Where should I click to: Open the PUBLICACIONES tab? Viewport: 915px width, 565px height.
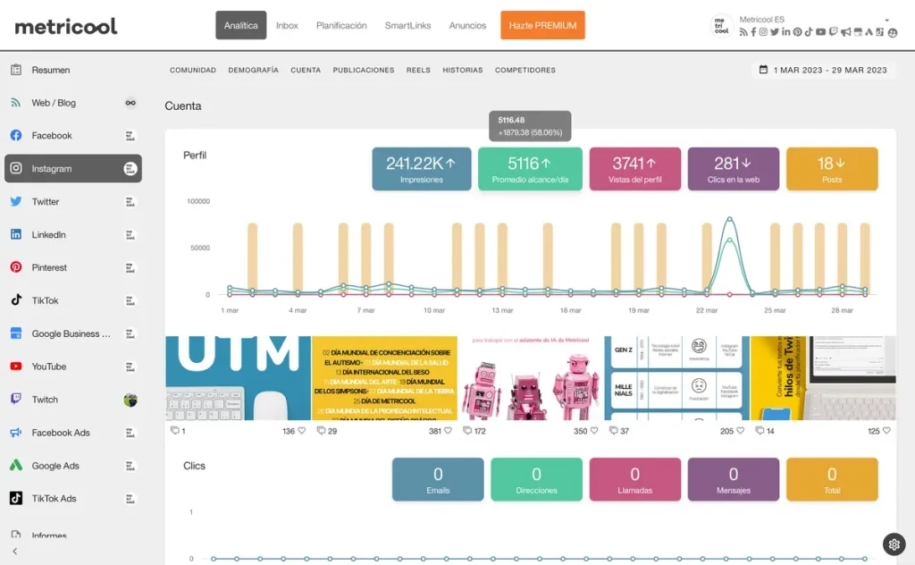click(x=364, y=70)
